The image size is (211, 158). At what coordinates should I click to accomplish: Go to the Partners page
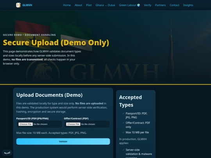tap(161, 5)
